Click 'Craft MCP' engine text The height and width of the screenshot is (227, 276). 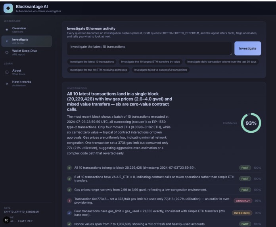25,221
